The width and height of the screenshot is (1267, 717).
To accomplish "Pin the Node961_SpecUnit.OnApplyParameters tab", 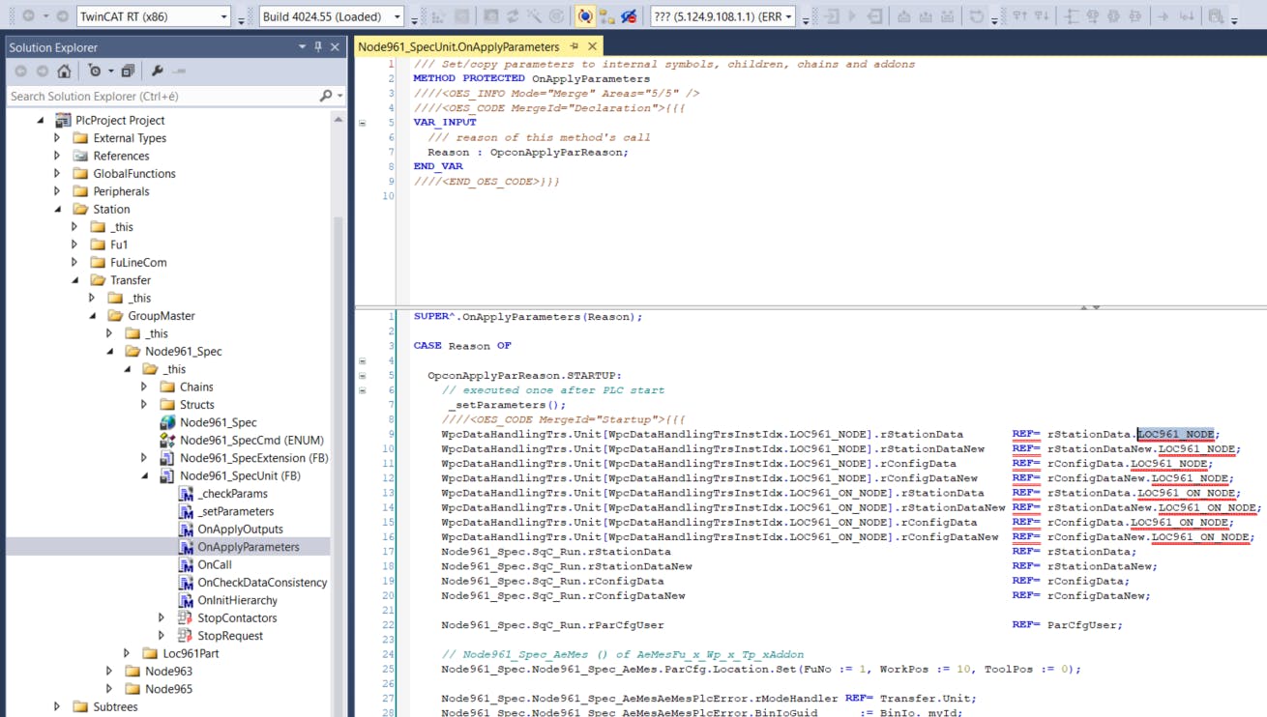I will tap(575, 46).
